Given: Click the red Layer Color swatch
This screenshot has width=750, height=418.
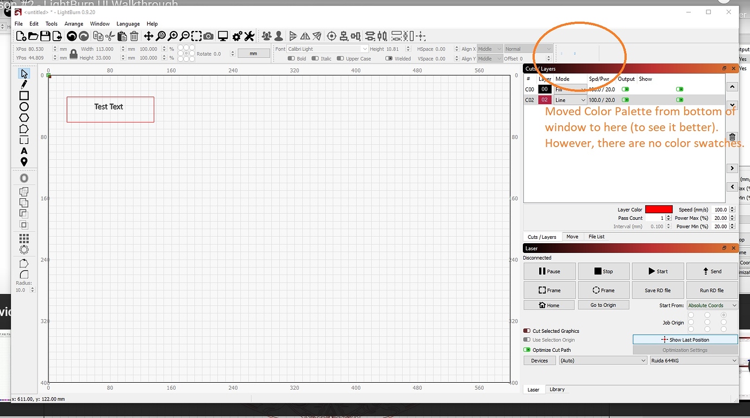Looking at the screenshot, I should click(659, 209).
